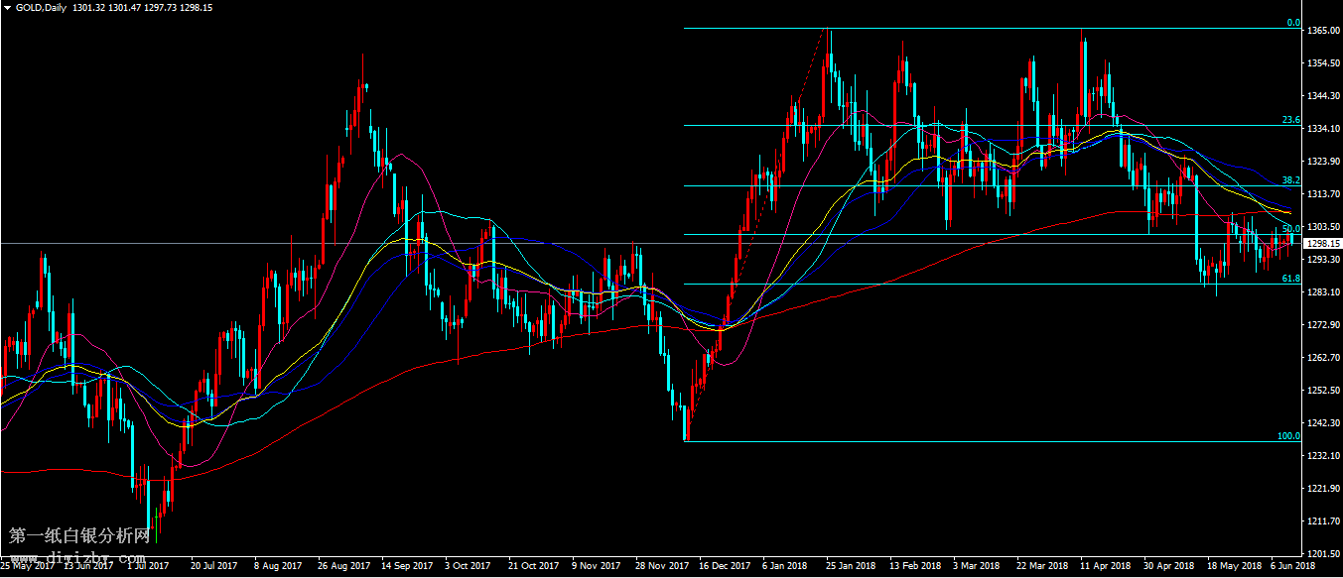
Task: Click the 26 Aug 2017 date label
Action: click(344, 566)
